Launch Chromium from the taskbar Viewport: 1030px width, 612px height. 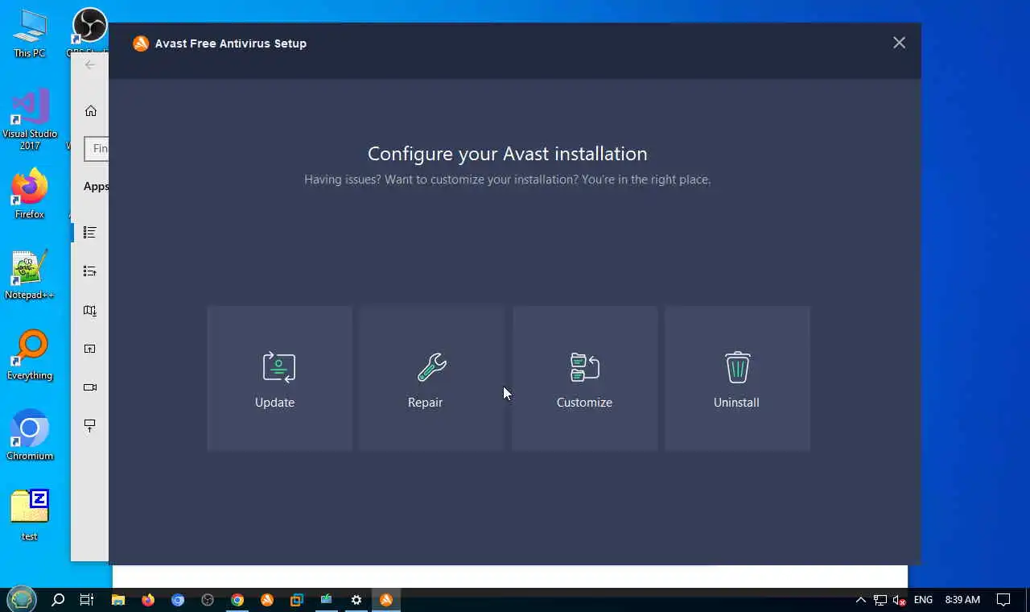[178, 599]
